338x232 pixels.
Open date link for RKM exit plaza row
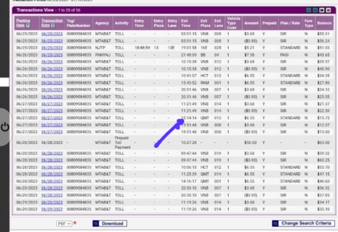(x=52, y=83)
